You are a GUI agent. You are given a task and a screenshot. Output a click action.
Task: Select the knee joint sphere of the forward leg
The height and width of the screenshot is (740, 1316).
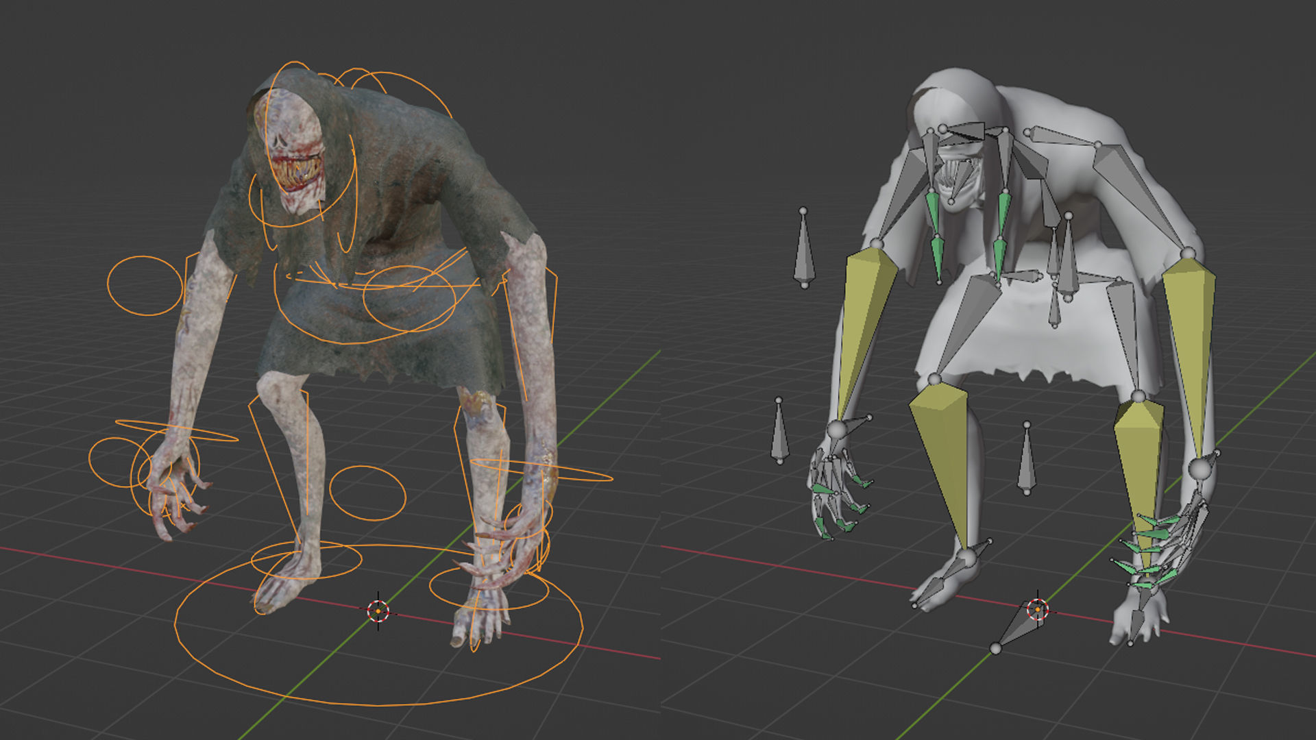(934, 379)
